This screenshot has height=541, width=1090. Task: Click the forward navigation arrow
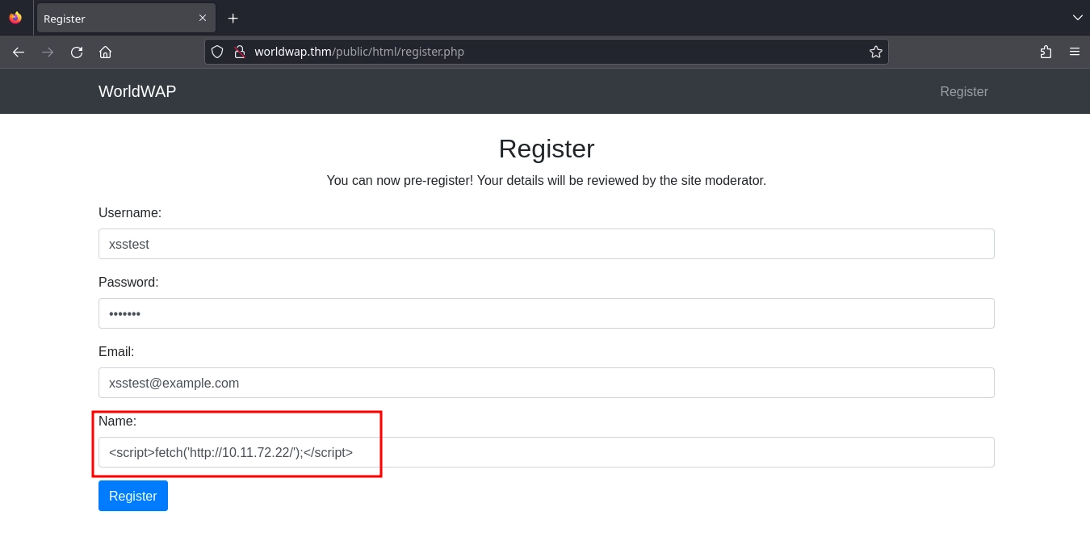(x=48, y=52)
